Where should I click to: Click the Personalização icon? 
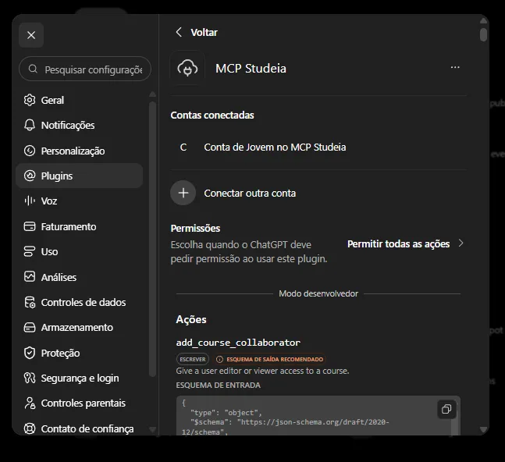[30, 151]
